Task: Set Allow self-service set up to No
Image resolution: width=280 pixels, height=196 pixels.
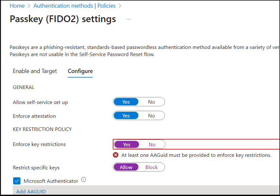Action: click(151, 102)
